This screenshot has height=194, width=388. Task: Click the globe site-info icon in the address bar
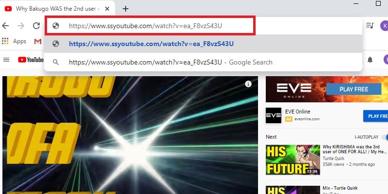pos(56,26)
